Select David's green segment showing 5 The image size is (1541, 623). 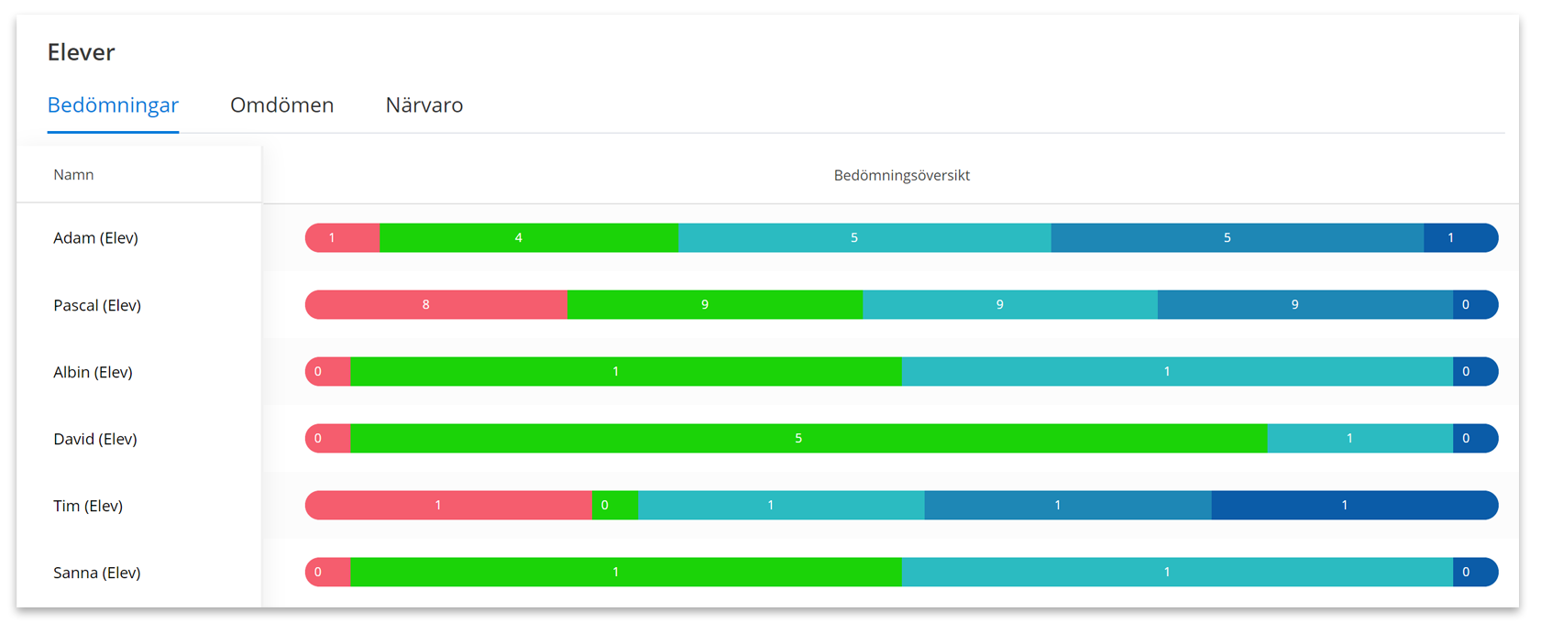point(809,438)
